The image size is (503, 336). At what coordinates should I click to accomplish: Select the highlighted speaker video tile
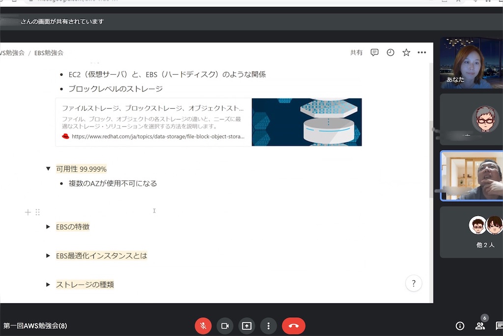pyautogui.click(x=471, y=176)
